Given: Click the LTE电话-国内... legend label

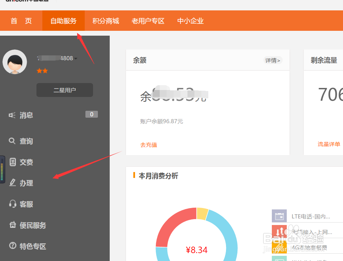Looking at the screenshot, I should click(311, 216).
